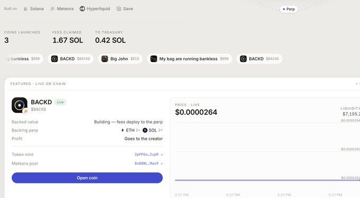Click the bankless coin avatar in ticker
Viewport: 360px width, 198px height.
coord(154,59)
